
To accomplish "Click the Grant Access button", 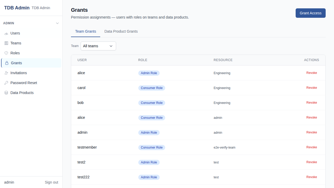I will coord(311,13).
